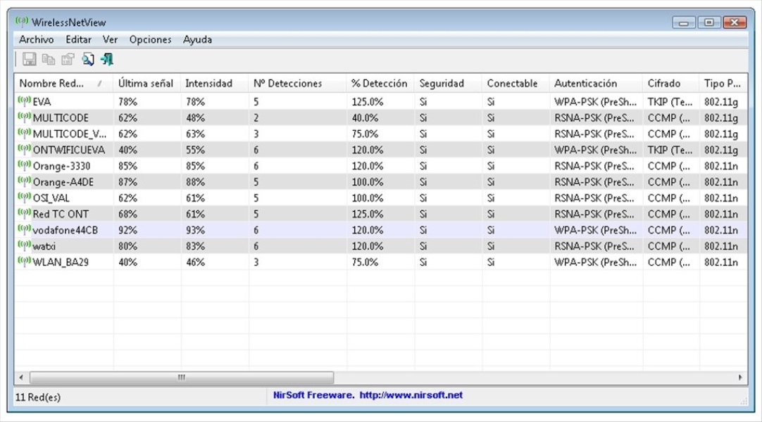The height and width of the screenshot is (422, 762).
Task: Click the Find toolbar icon
Action: [x=87, y=59]
